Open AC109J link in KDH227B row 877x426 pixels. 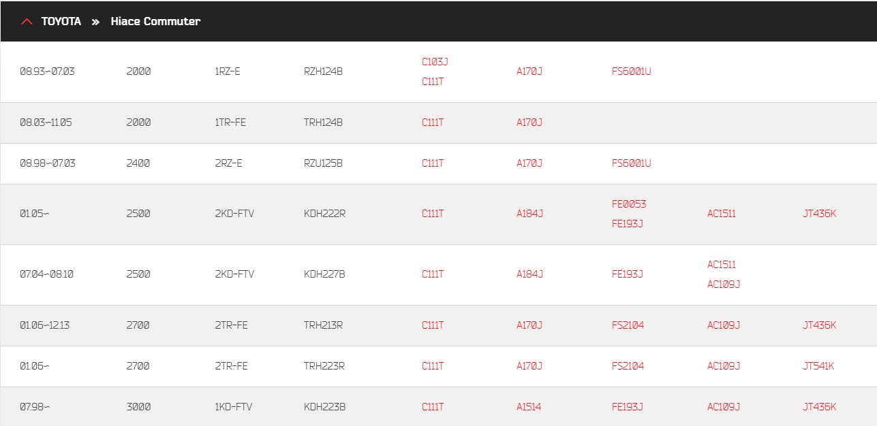point(723,284)
